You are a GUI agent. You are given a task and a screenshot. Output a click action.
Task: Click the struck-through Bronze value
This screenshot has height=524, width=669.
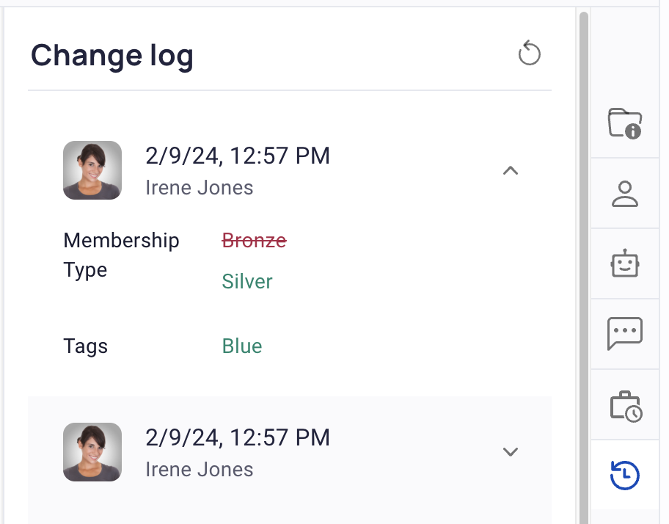pos(255,240)
